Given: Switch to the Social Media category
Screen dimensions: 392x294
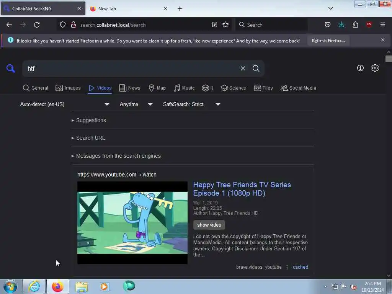Looking at the screenshot, I should pyautogui.click(x=298, y=88).
